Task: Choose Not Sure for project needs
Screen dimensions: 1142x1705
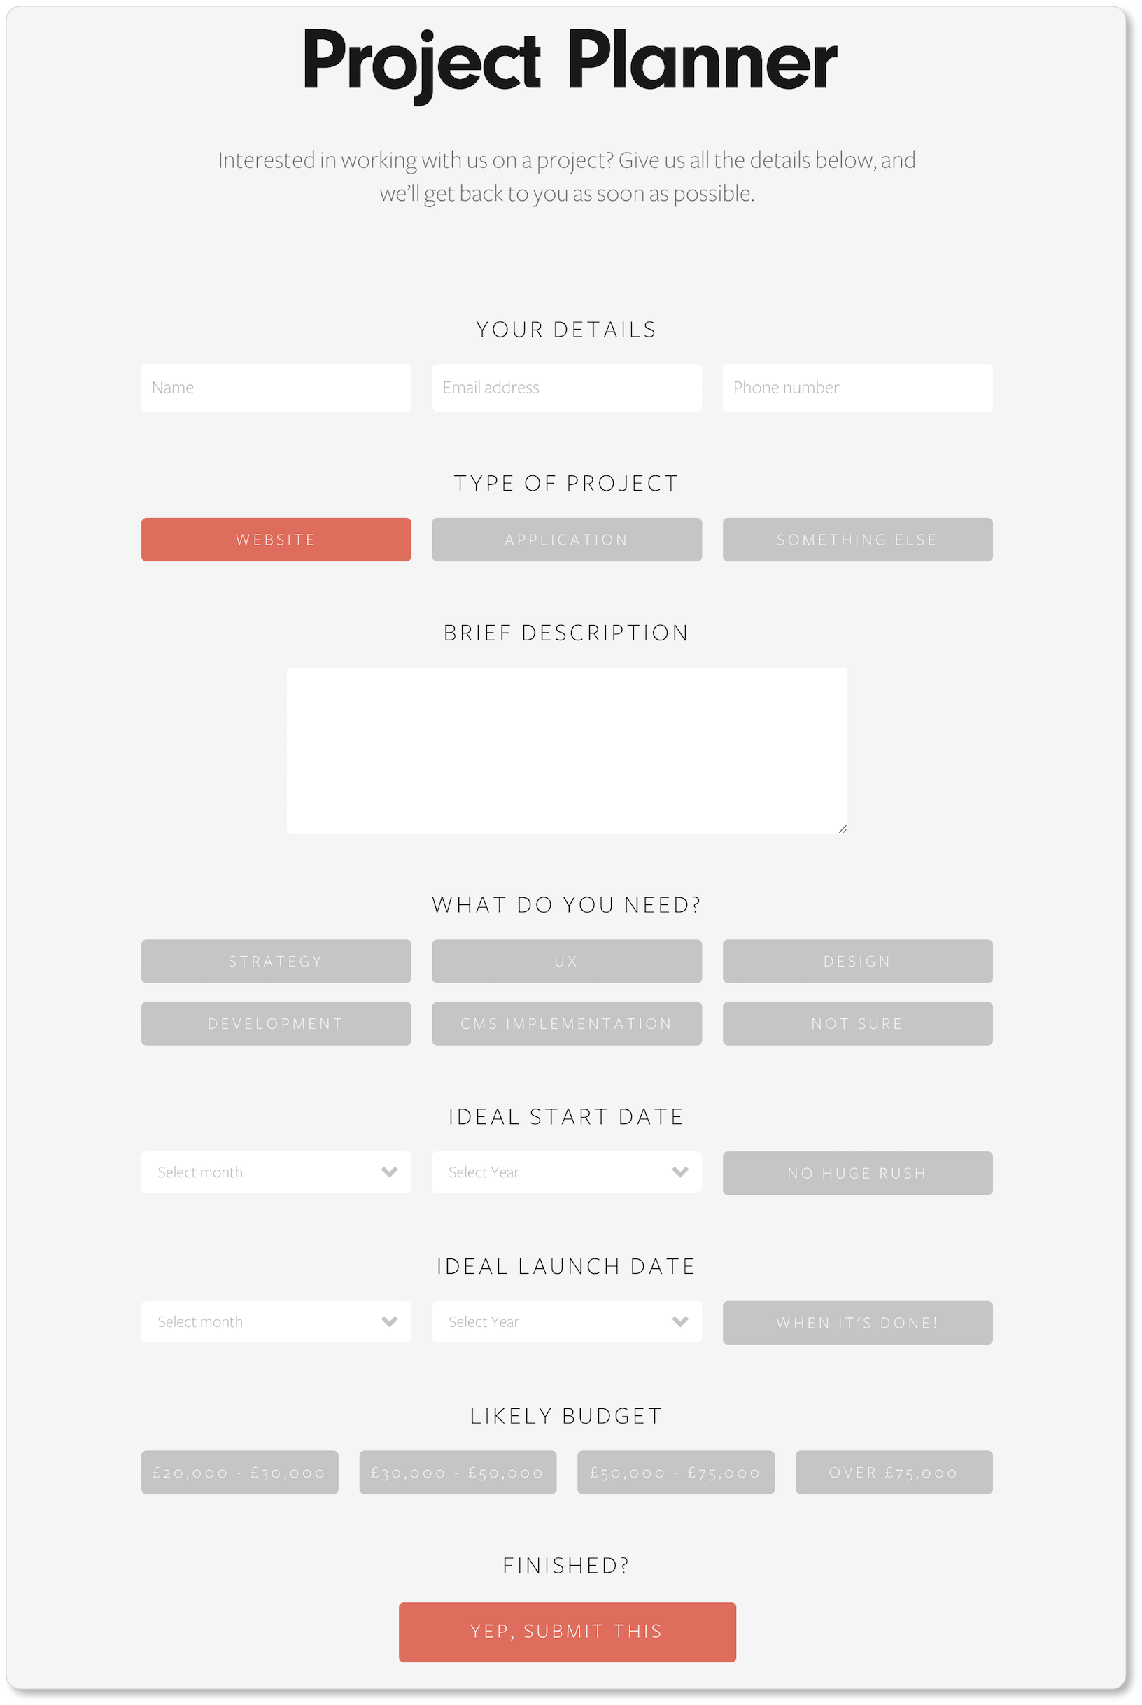Action: pos(856,1023)
